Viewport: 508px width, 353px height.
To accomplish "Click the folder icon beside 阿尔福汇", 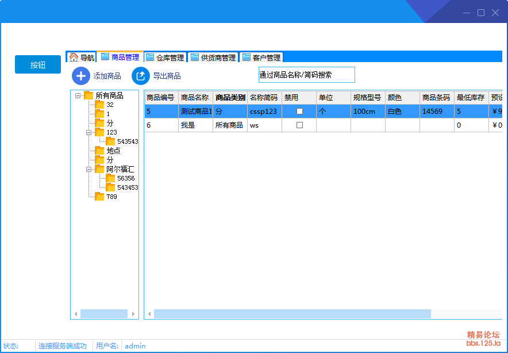I will click(x=99, y=169).
